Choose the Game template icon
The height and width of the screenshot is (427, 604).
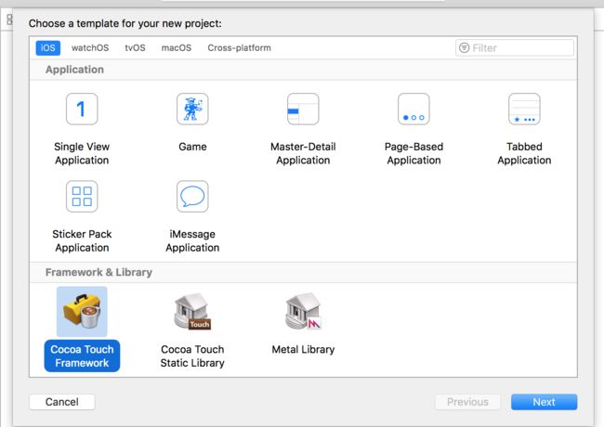click(x=192, y=109)
